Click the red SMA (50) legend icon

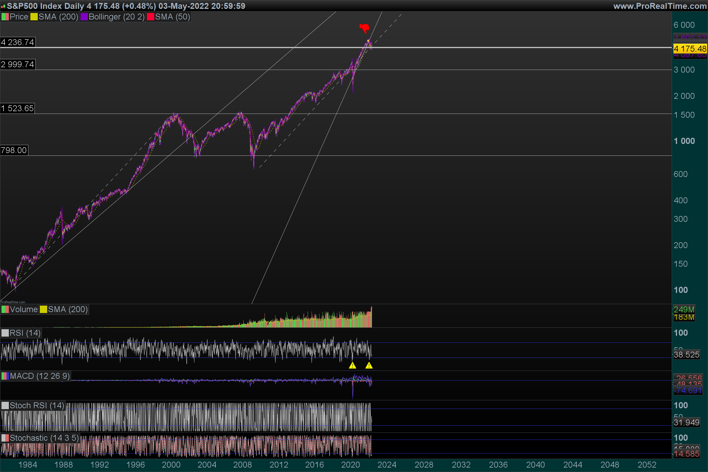(x=150, y=17)
